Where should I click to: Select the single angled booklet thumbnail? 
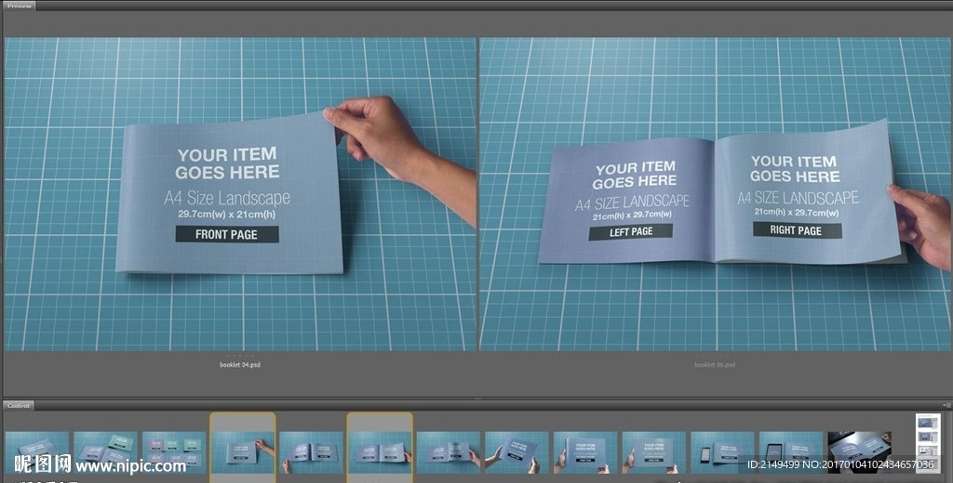tap(37, 452)
